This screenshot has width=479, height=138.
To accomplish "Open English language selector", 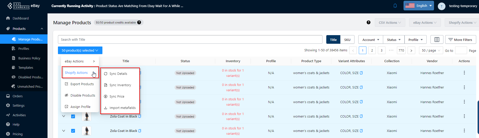I will 419,6.
